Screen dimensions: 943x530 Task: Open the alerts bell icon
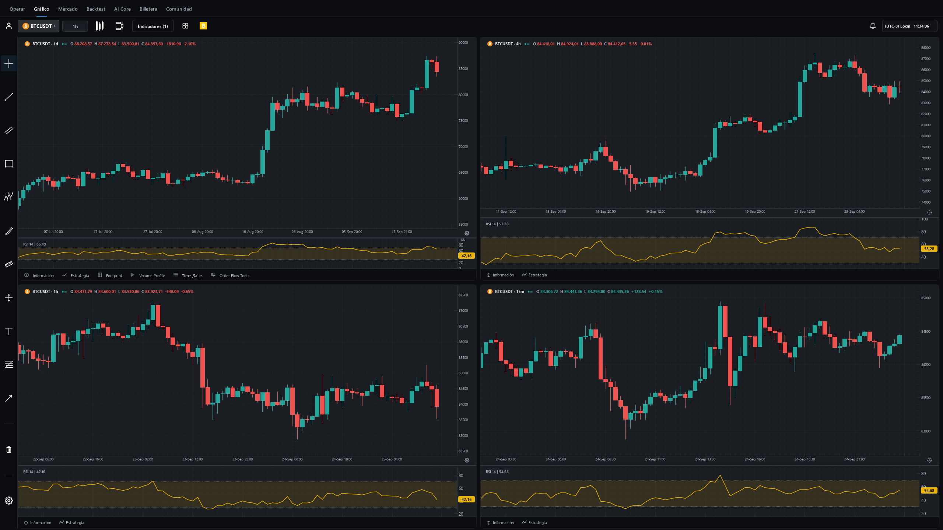[x=873, y=26]
